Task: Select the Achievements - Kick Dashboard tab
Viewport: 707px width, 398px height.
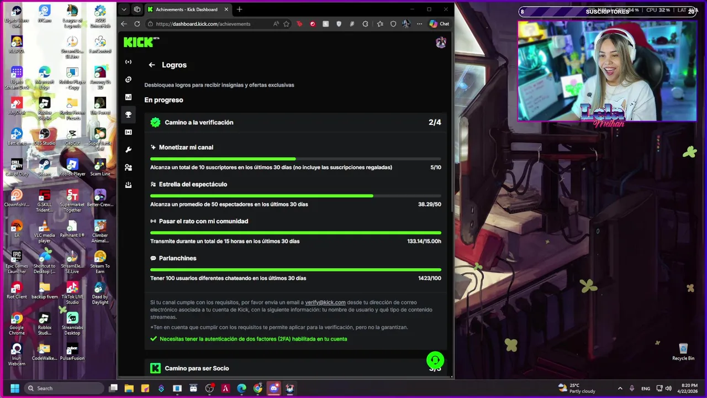Action: (188, 9)
